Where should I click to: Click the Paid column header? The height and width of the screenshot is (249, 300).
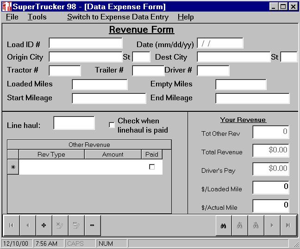152,154
